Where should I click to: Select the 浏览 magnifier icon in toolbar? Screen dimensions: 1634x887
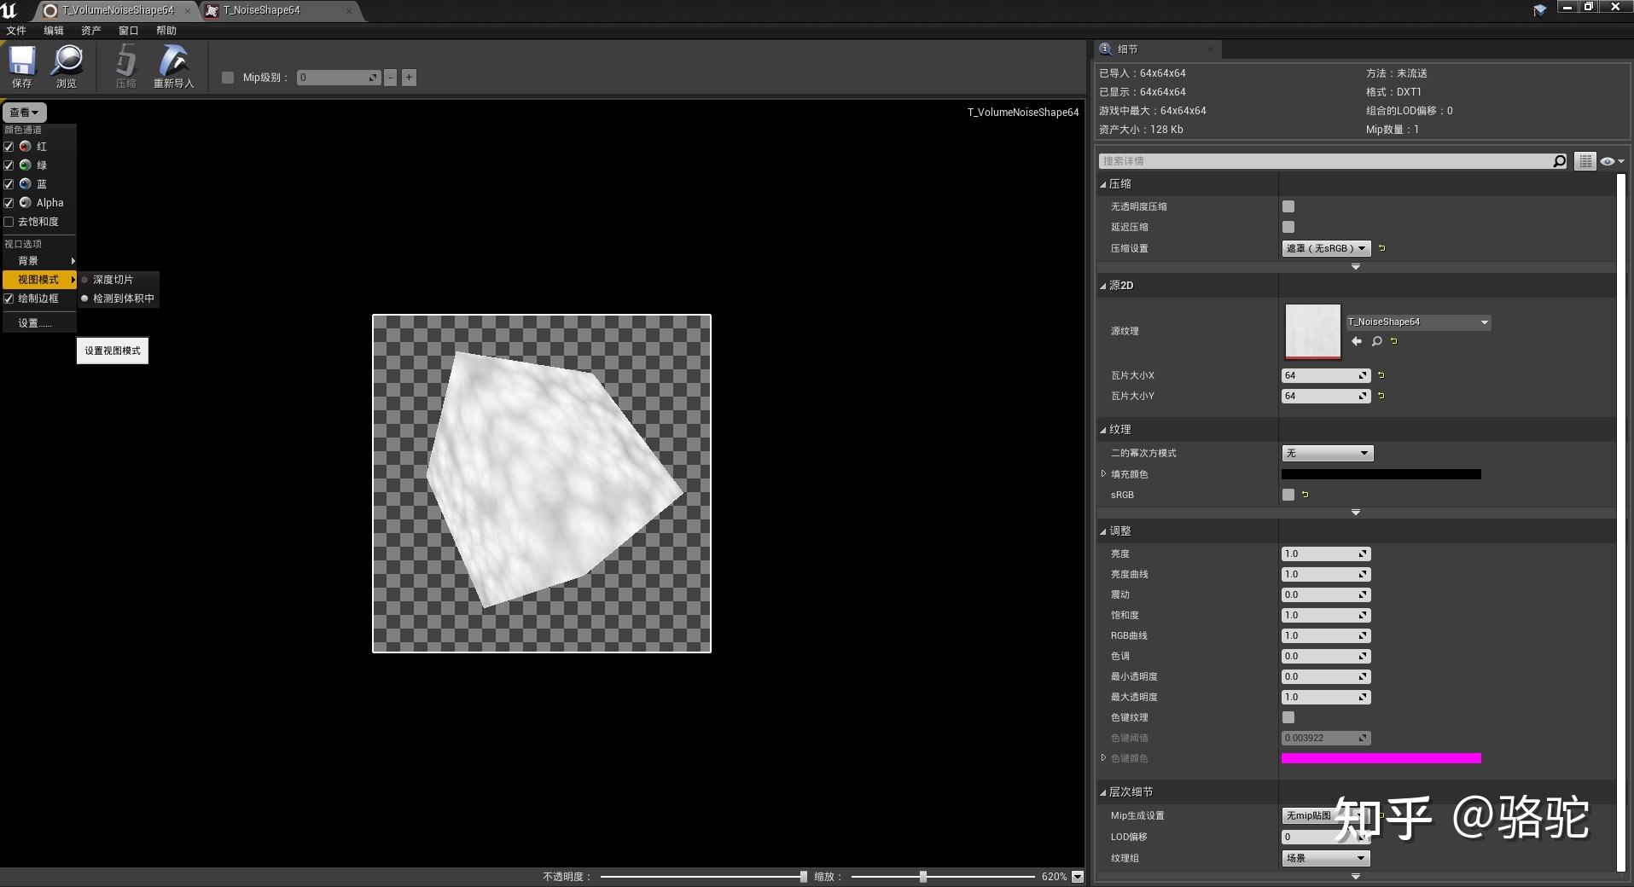[x=67, y=64]
